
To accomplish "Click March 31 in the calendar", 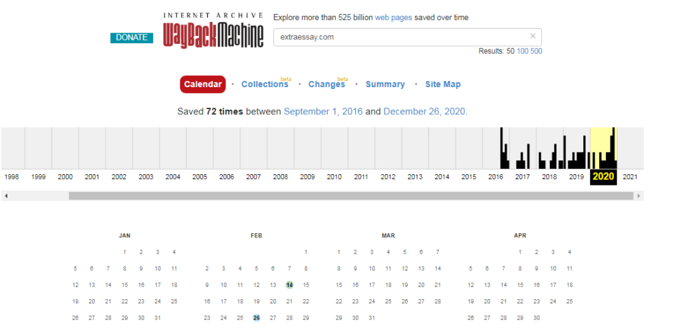I will coord(371,318).
